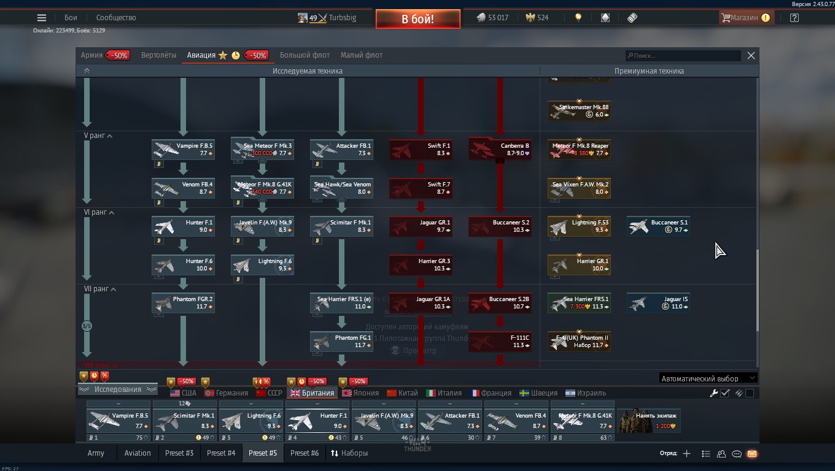This screenshot has width=835, height=471.
Task: Open the tickets inventory icon
Action: 632,18
